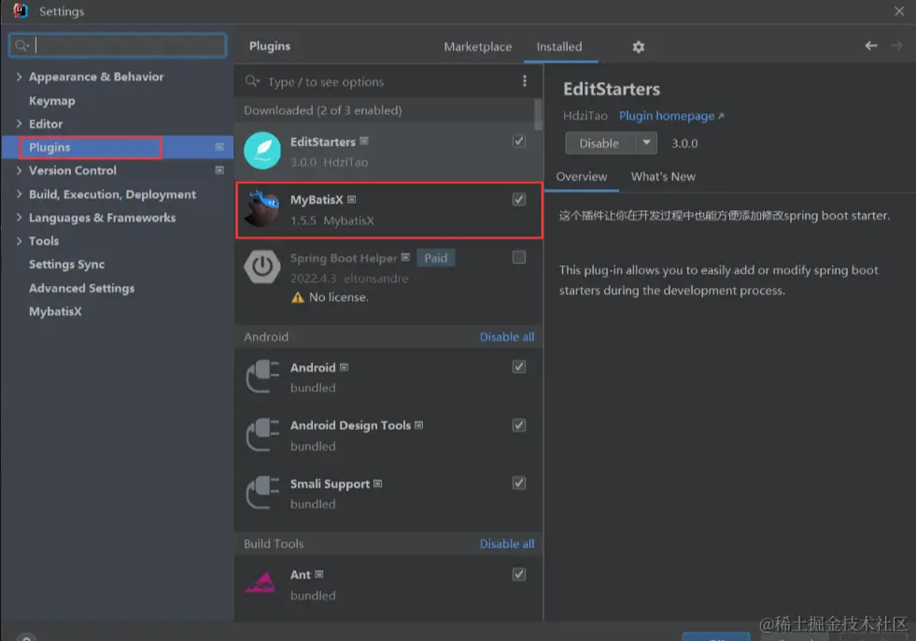Close the Settings dialog
916x641 pixels.
coord(899,11)
